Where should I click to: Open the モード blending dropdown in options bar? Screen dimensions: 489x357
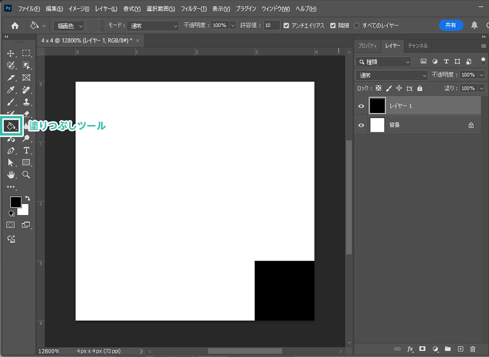(153, 26)
